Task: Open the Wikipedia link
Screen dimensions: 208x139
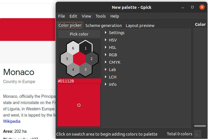Action: [12, 121]
